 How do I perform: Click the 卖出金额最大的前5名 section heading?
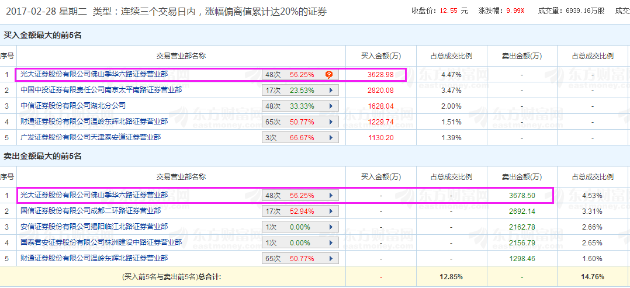pyautogui.click(x=43, y=156)
